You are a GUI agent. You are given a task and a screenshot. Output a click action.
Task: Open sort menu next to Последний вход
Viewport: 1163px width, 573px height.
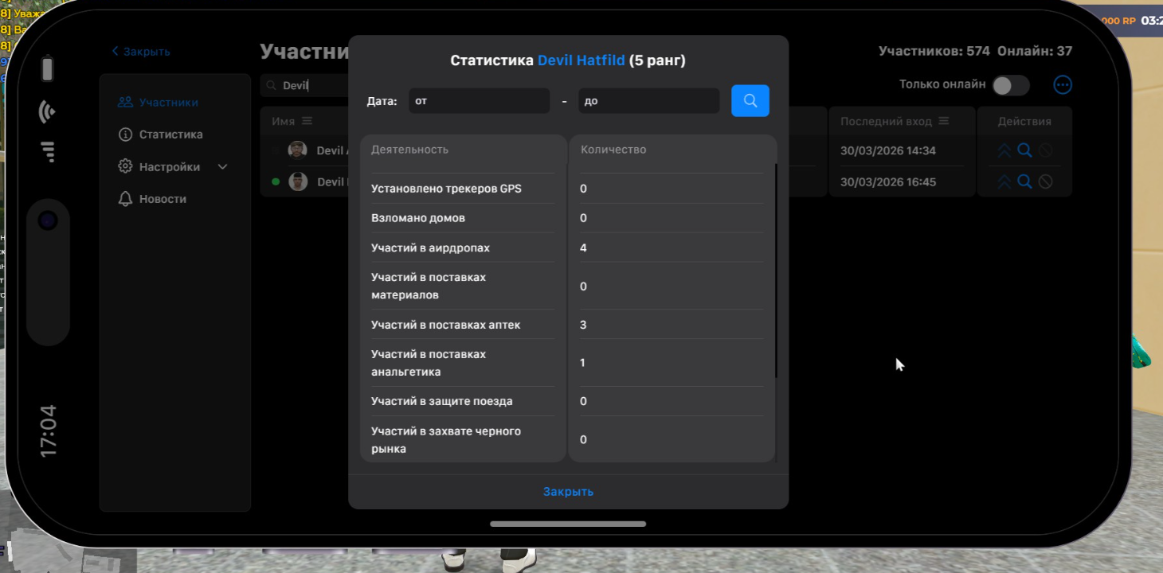tap(944, 121)
